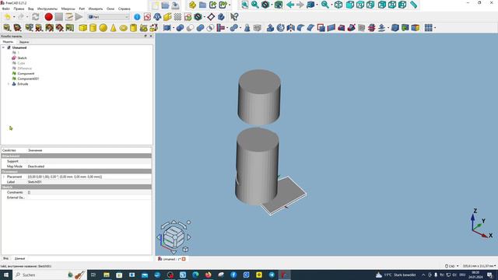Screen dimensions: 498x280
Task: Switch to the Данные properties tab
Action: [19, 259]
